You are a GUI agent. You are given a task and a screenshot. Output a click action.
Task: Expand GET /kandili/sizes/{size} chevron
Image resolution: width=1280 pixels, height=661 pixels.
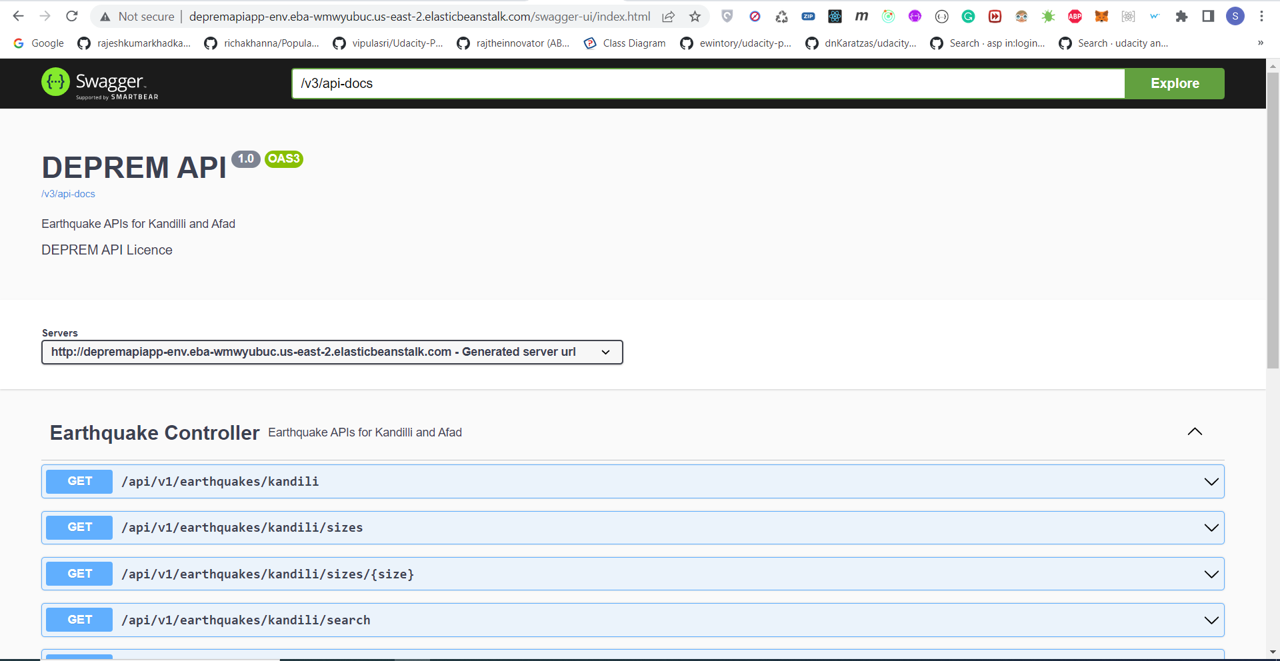coord(1211,574)
